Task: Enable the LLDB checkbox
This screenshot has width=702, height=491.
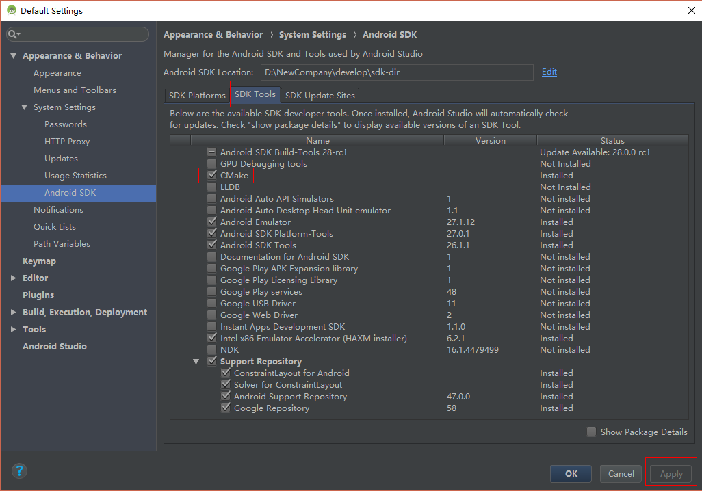Action: pyautogui.click(x=212, y=187)
